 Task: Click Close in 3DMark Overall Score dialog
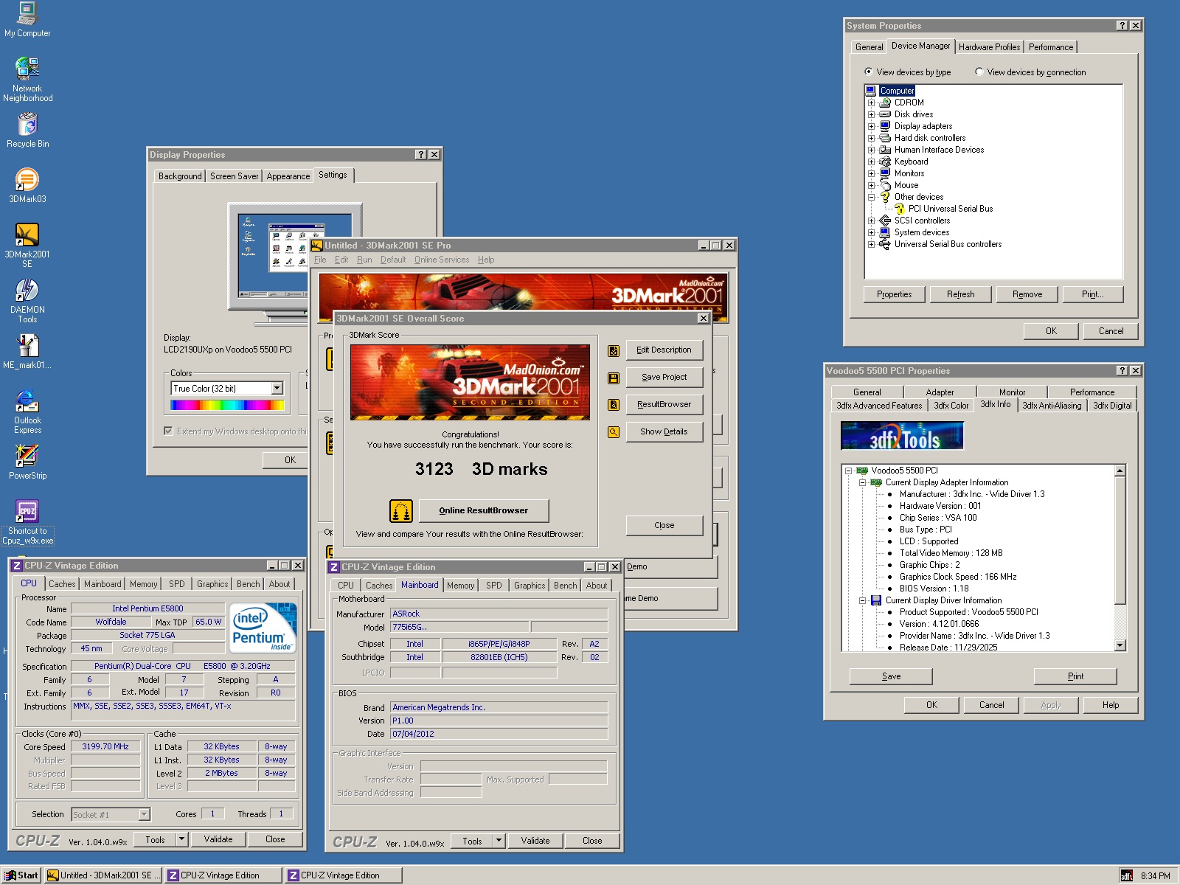(664, 525)
